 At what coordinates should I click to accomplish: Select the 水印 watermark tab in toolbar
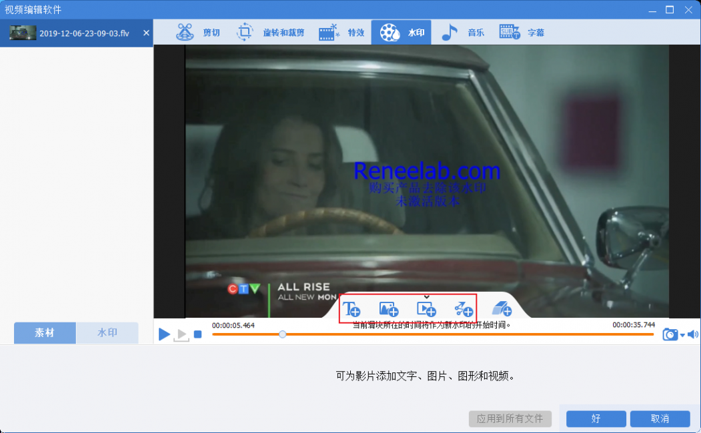(x=401, y=32)
